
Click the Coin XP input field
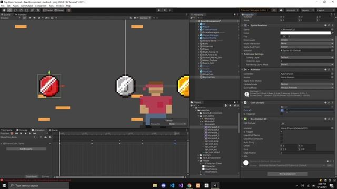(307, 110)
